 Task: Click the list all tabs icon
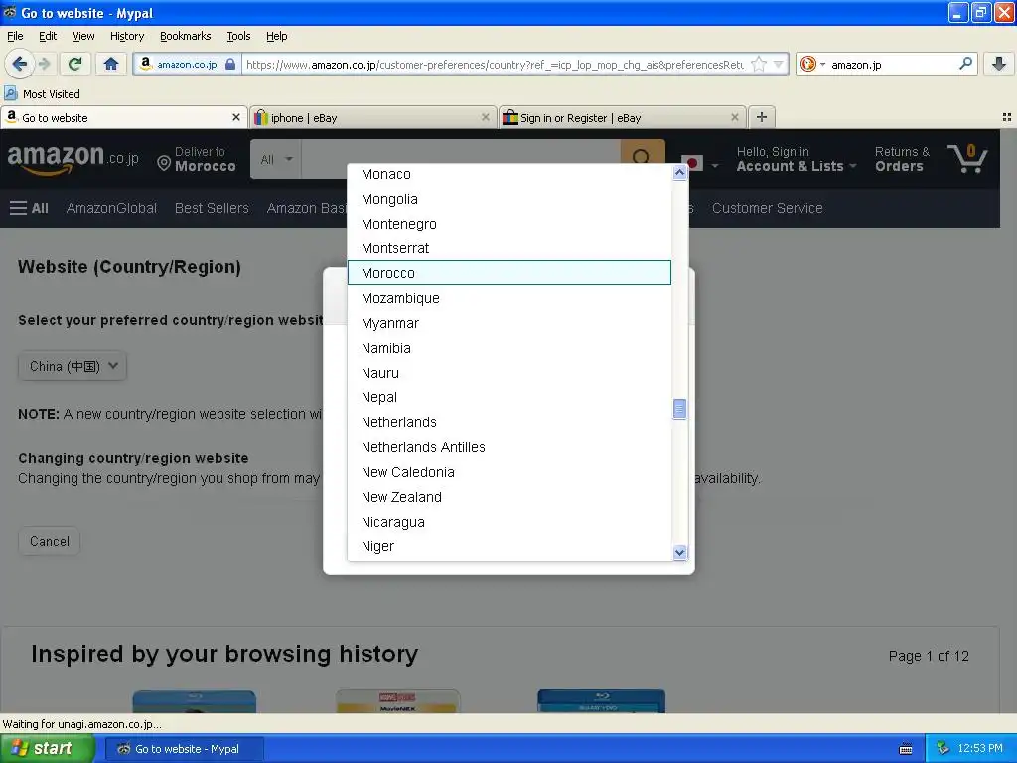click(1007, 117)
